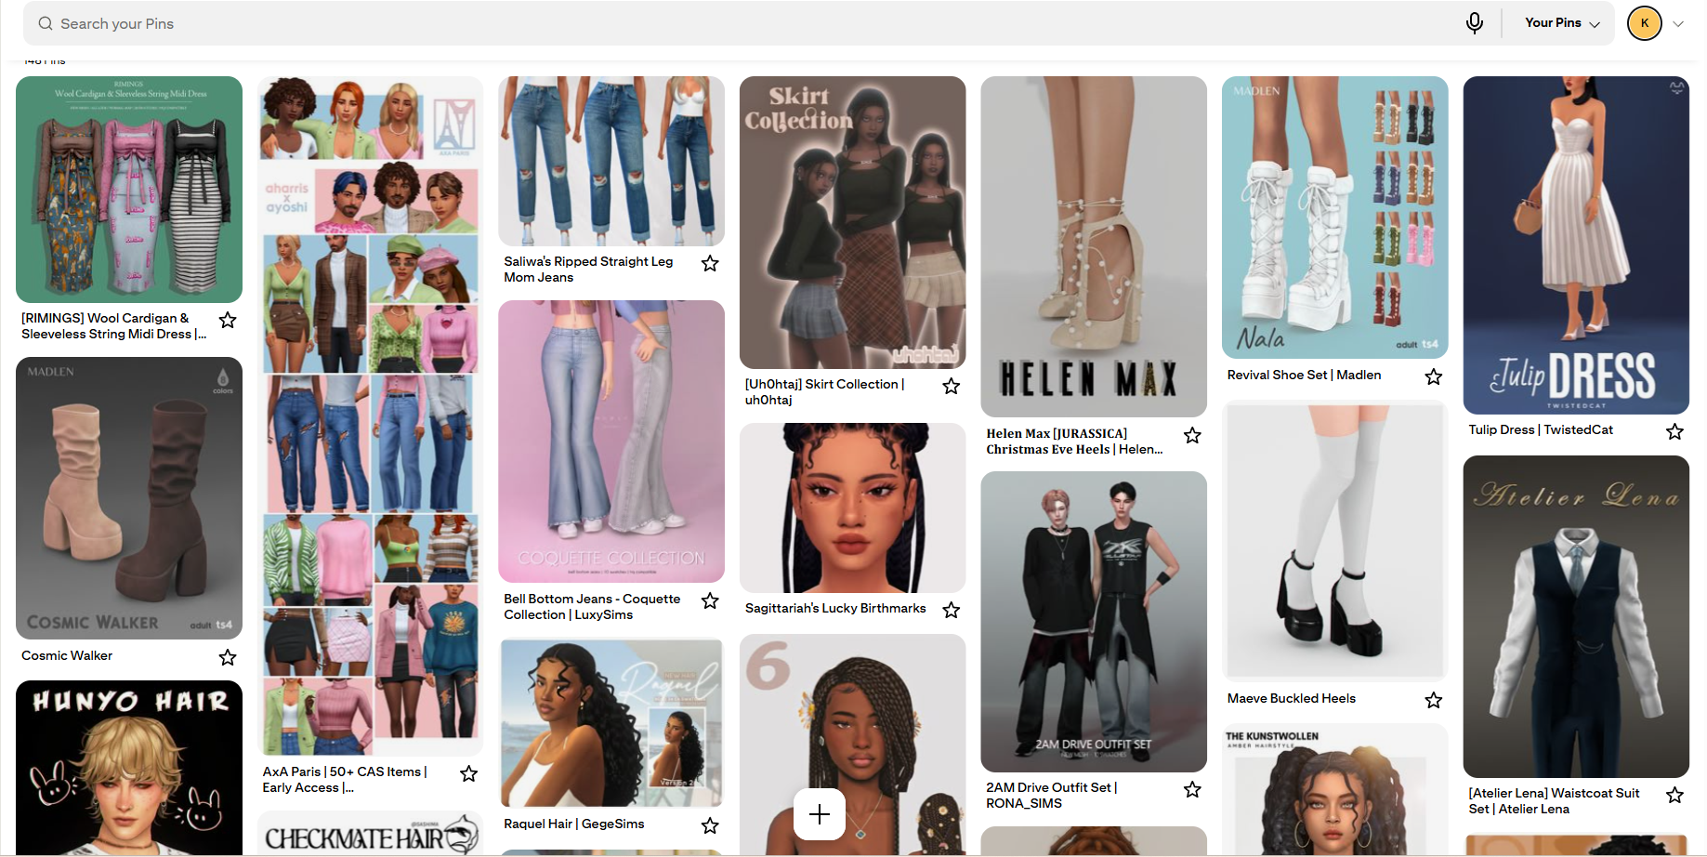
Task: Star the Raquel Hair pin
Action: coord(710,825)
